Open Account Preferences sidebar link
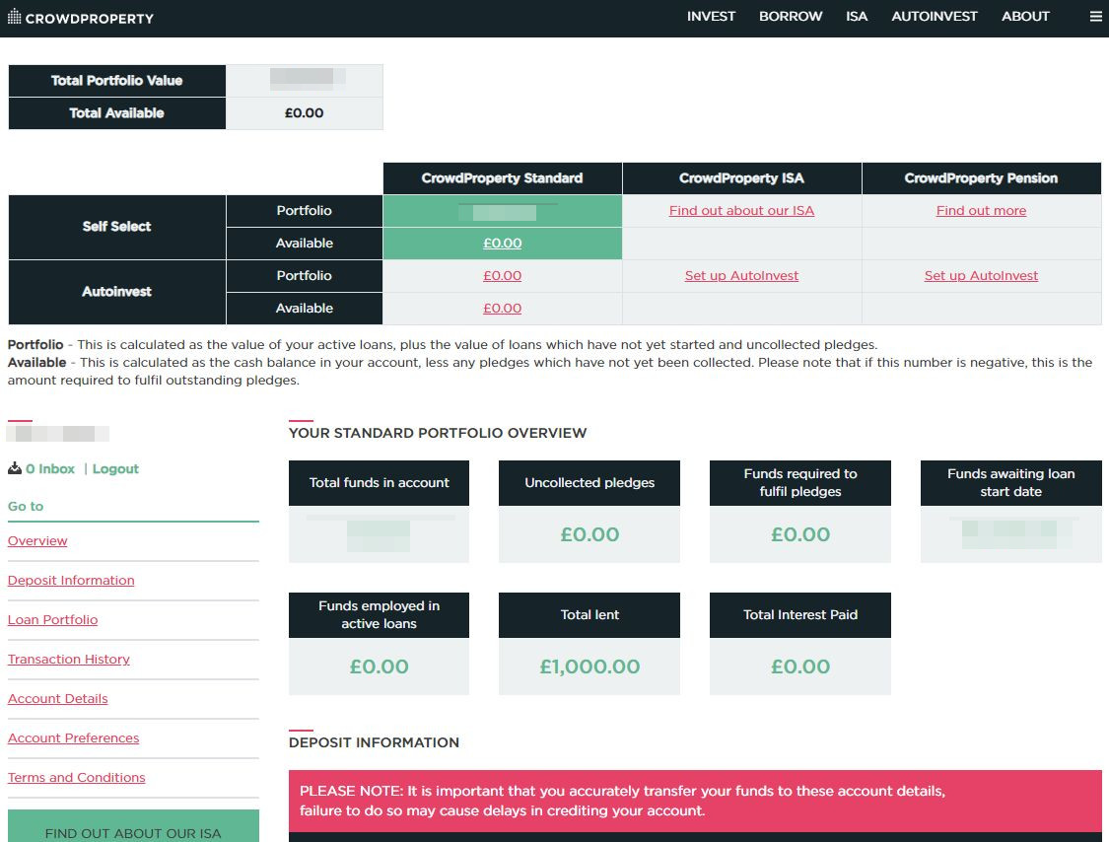This screenshot has width=1109, height=842. (x=73, y=738)
